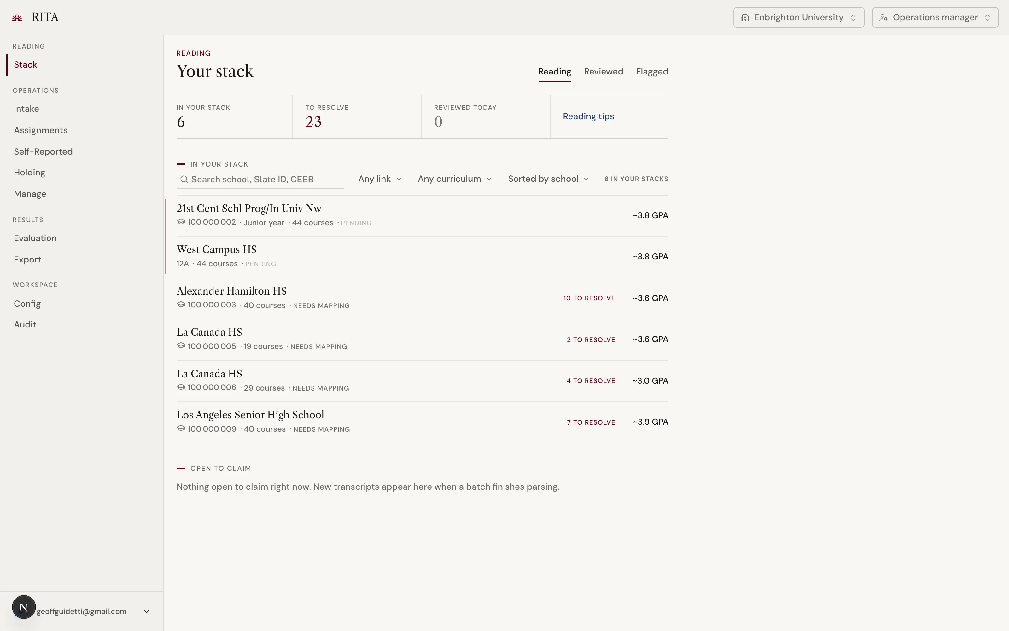Click the To Resolve count 23
The height and width of the screenshot is (631, 1009).
click(313, 122)
